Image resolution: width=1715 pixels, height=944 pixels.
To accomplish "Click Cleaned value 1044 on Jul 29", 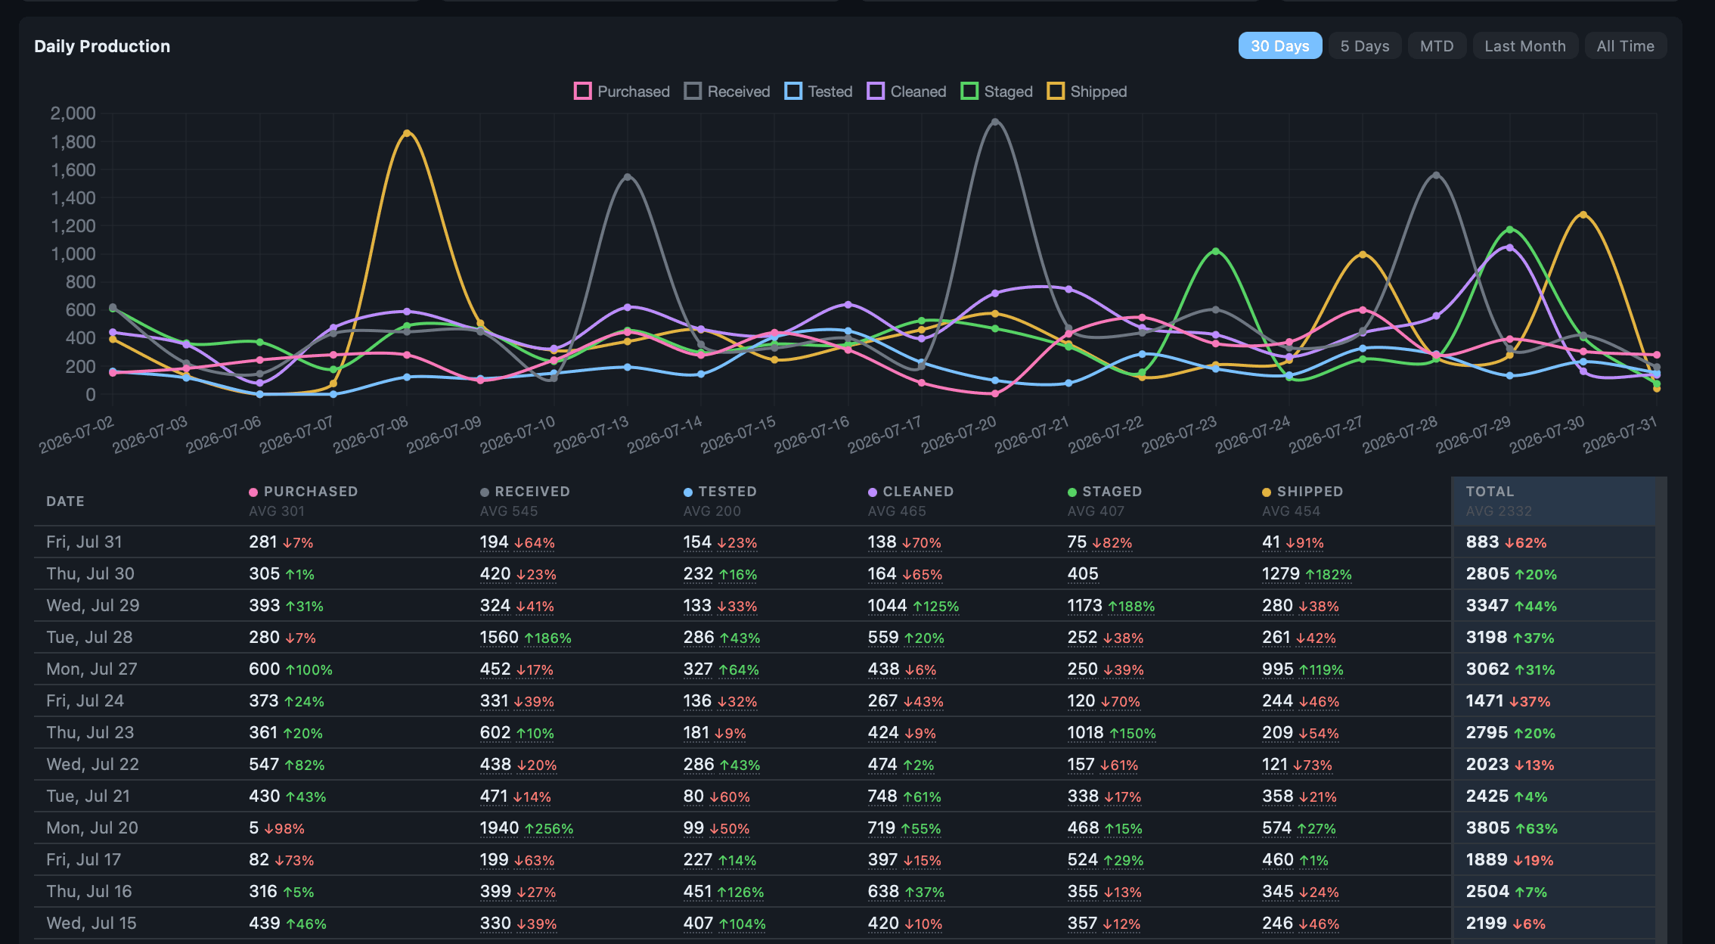I will click(887, 606).
